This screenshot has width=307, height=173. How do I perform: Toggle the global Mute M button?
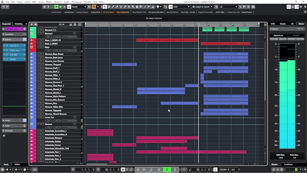click(44, 7)
